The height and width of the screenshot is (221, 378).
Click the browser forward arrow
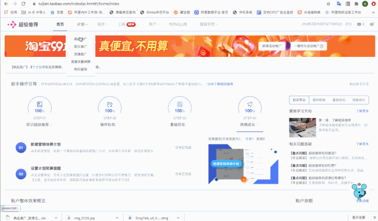coord(15,4)
